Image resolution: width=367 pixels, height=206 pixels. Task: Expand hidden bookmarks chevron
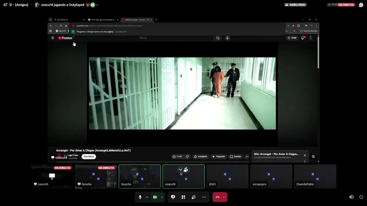(x=294, y=31)
